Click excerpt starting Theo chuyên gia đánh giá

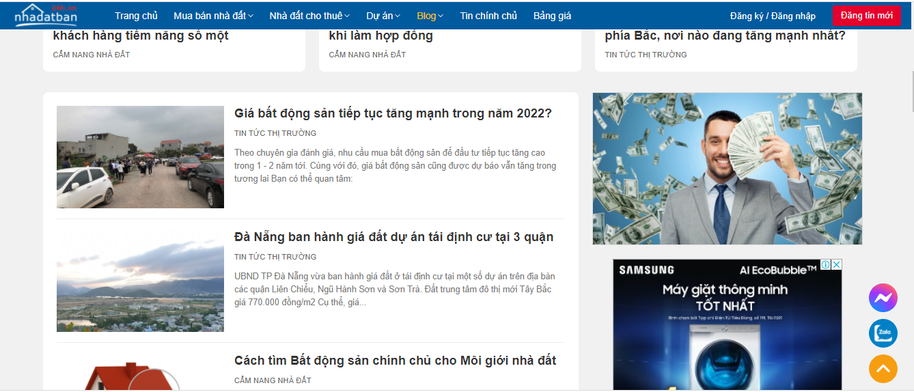[396, 166]
